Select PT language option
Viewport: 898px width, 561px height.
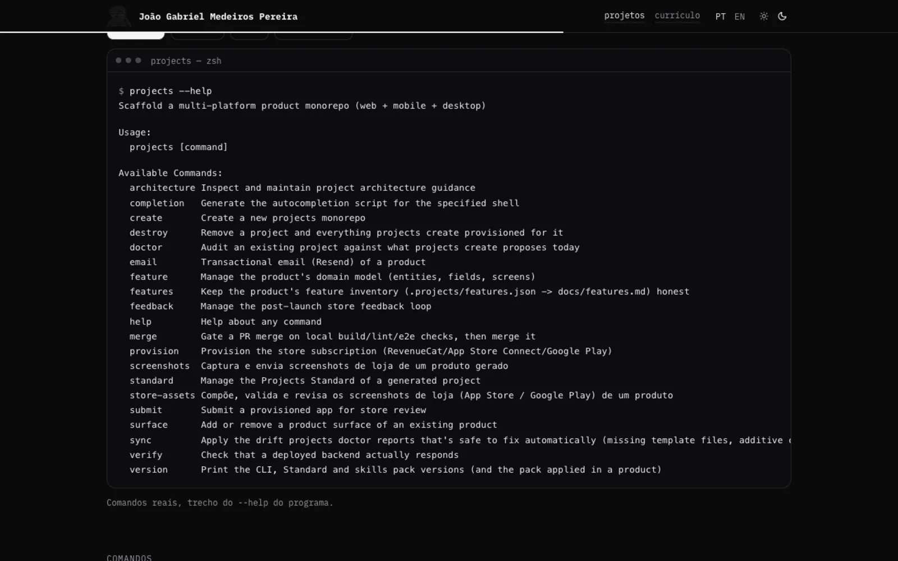[720, 17]
